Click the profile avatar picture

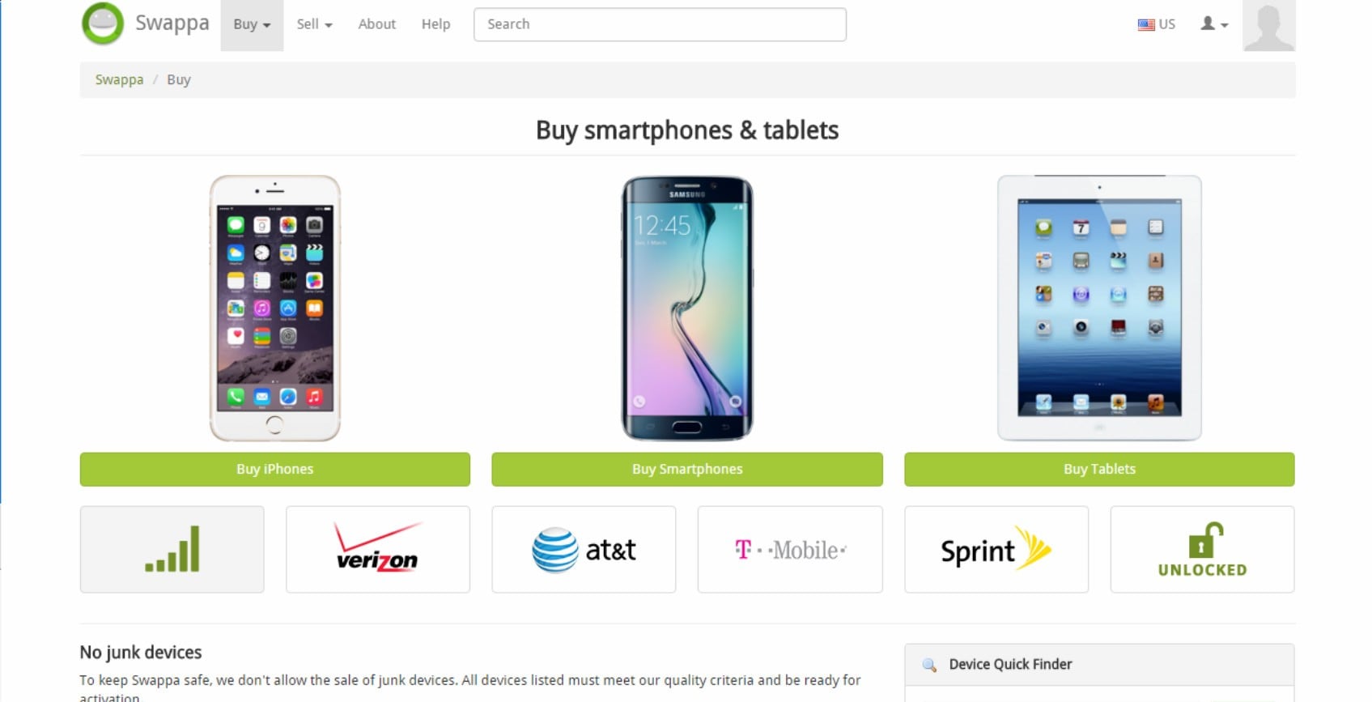point(1268,26)
